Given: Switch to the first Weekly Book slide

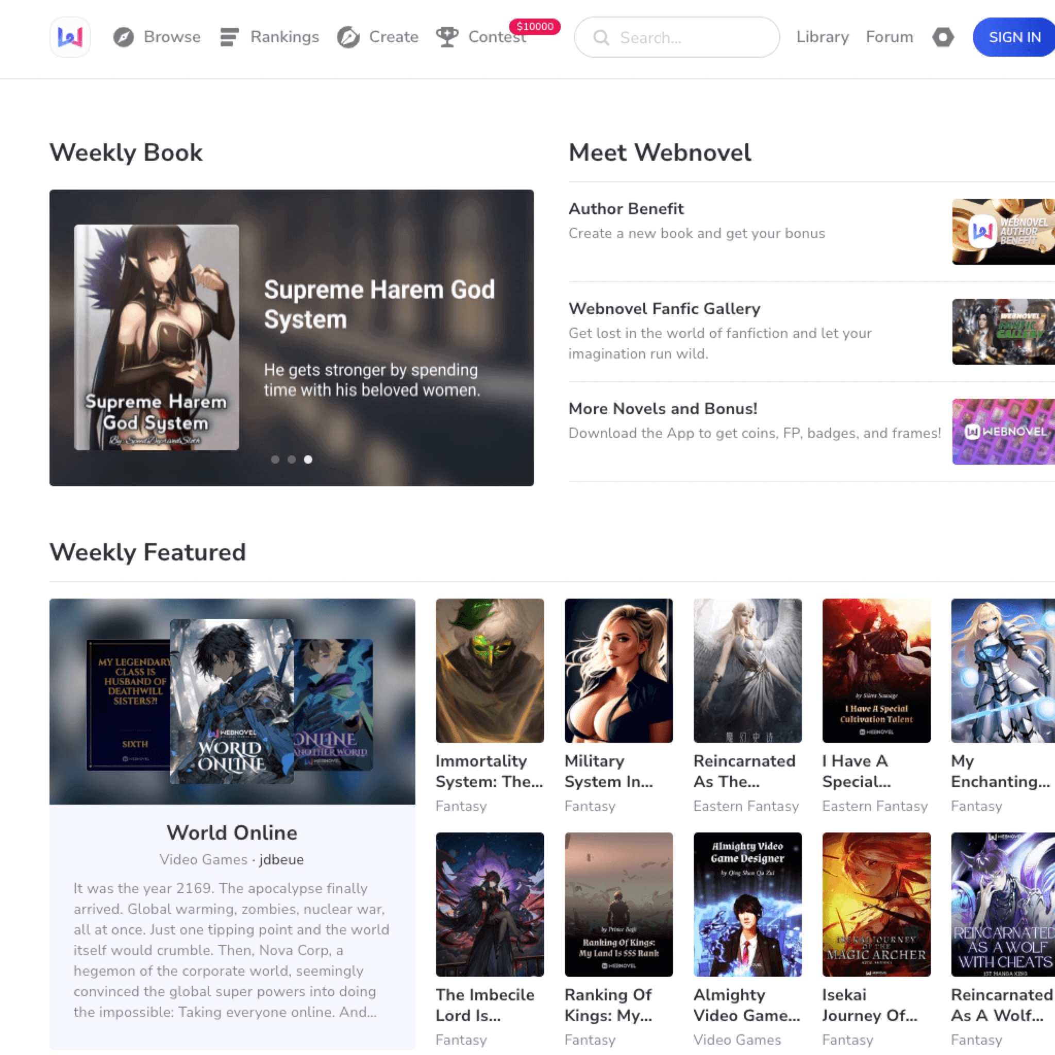Looking at the screenshot, I should (275, 459).
